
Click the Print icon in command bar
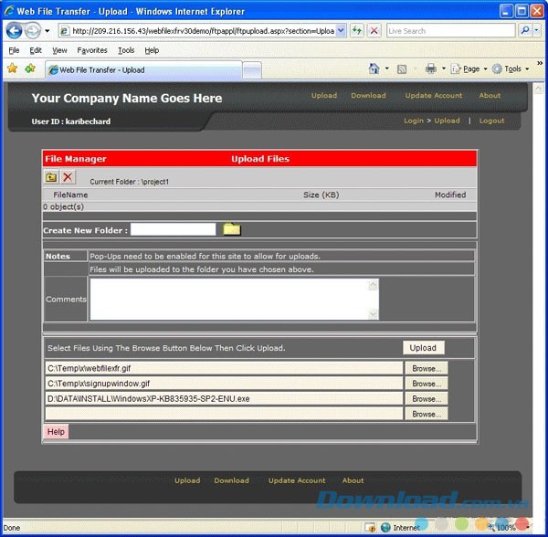pos(430,68)
